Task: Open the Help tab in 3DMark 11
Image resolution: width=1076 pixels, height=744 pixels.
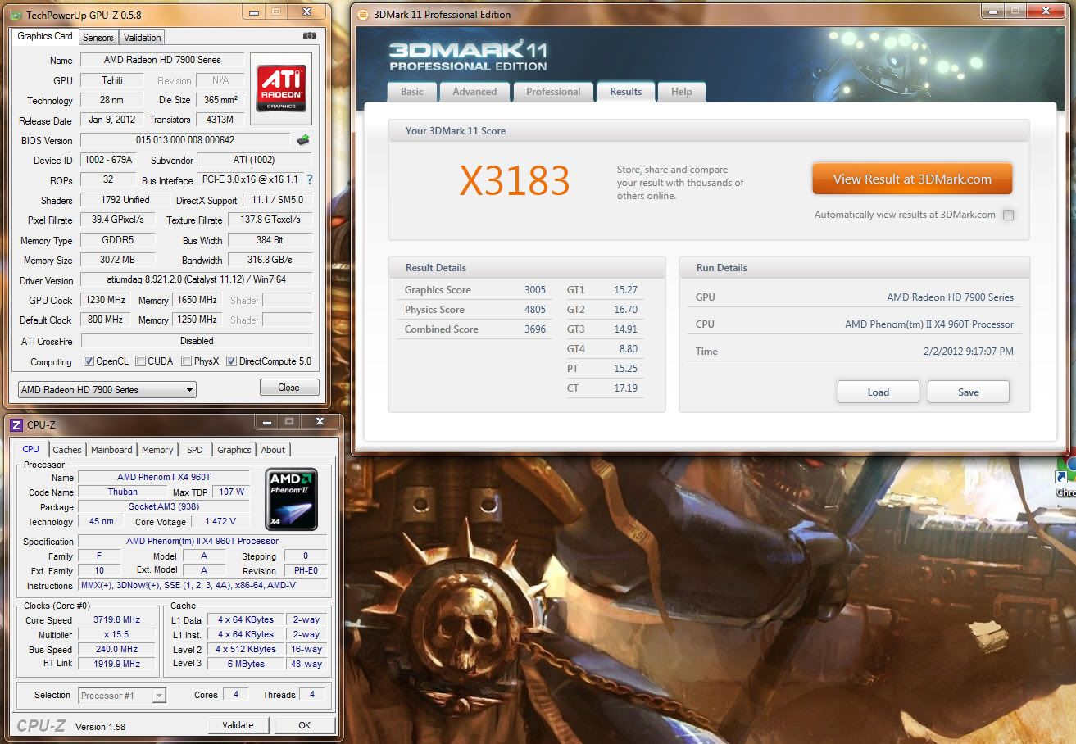Action: pos(682,92)
